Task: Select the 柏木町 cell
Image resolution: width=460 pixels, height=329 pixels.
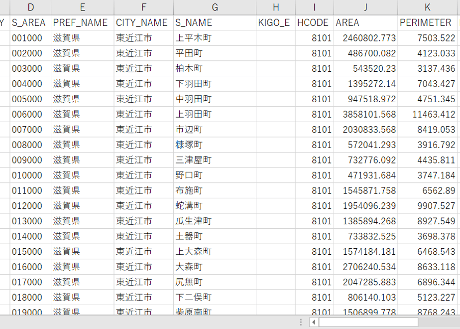Action: [215, 68]
